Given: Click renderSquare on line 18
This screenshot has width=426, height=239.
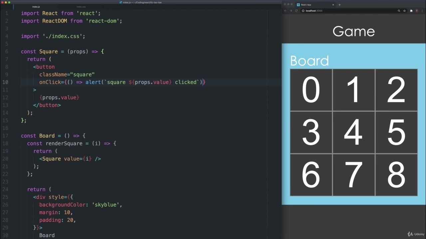Looking at the screenshot, I should click(x=64, y=143).
